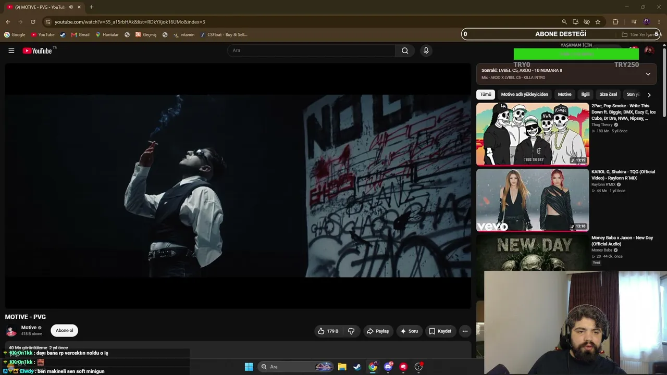
Task: Open the vitamin bookmark
Action: click(x=184, y=35)
